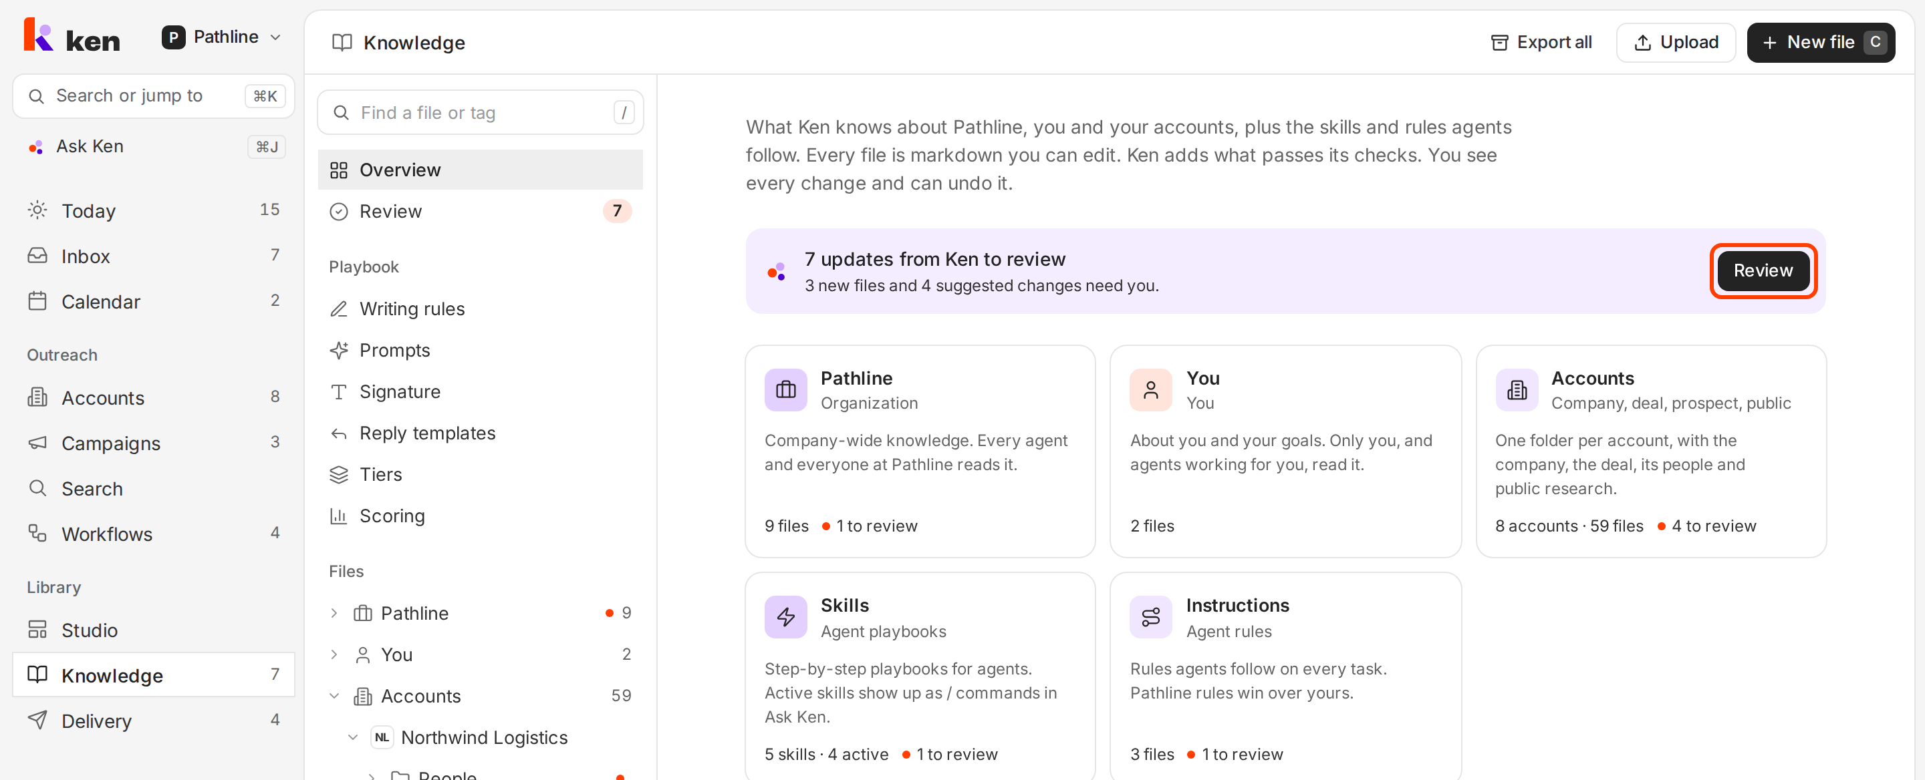Viewport: 1925px width, 780px height.
Task: Click the Delivery paper-plane icon
Action: coord(37,719)
